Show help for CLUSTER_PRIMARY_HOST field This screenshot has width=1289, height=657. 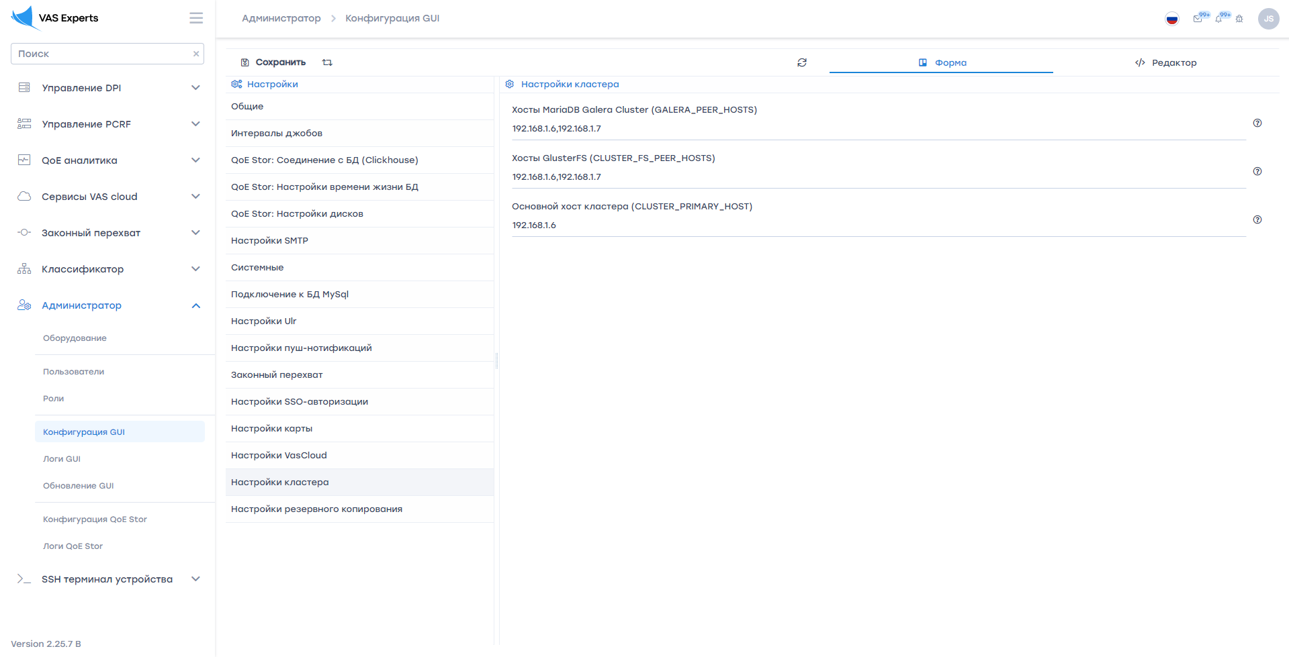(x=1257, y=219)
